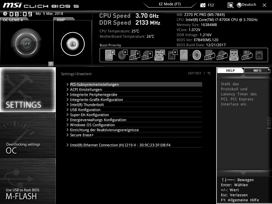
Task: Expand Windows OS Configuration arrow
Action: click(x=67, y=125)
